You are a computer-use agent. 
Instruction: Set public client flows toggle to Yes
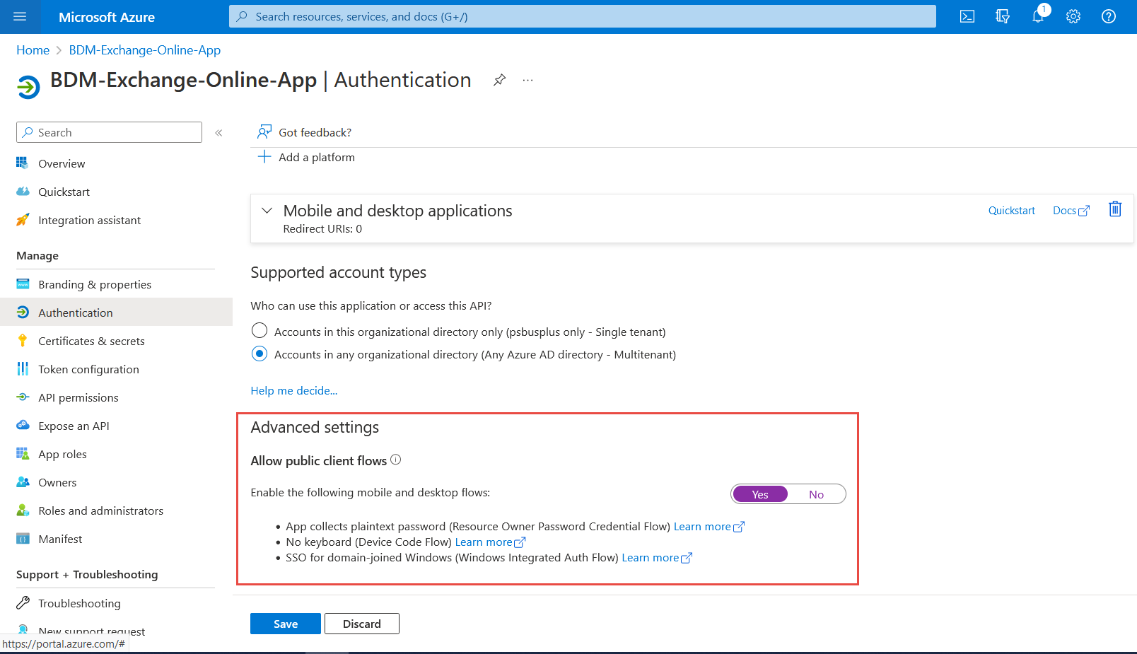click(760, 494)
